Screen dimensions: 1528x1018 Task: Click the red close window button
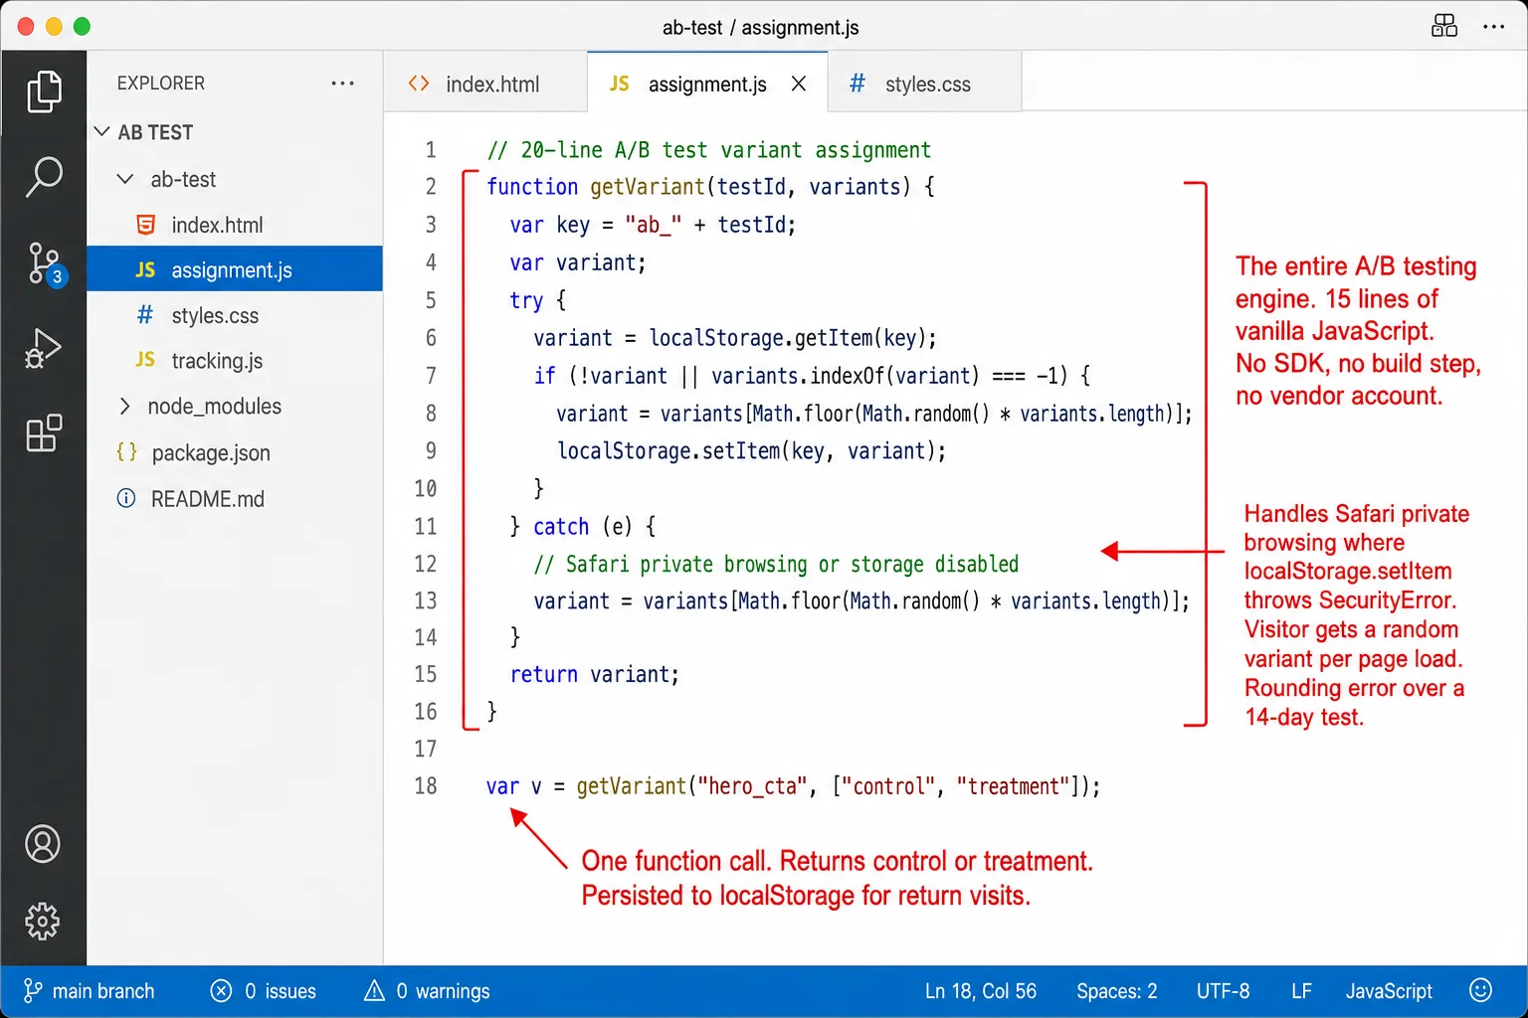tap(26, 27)
